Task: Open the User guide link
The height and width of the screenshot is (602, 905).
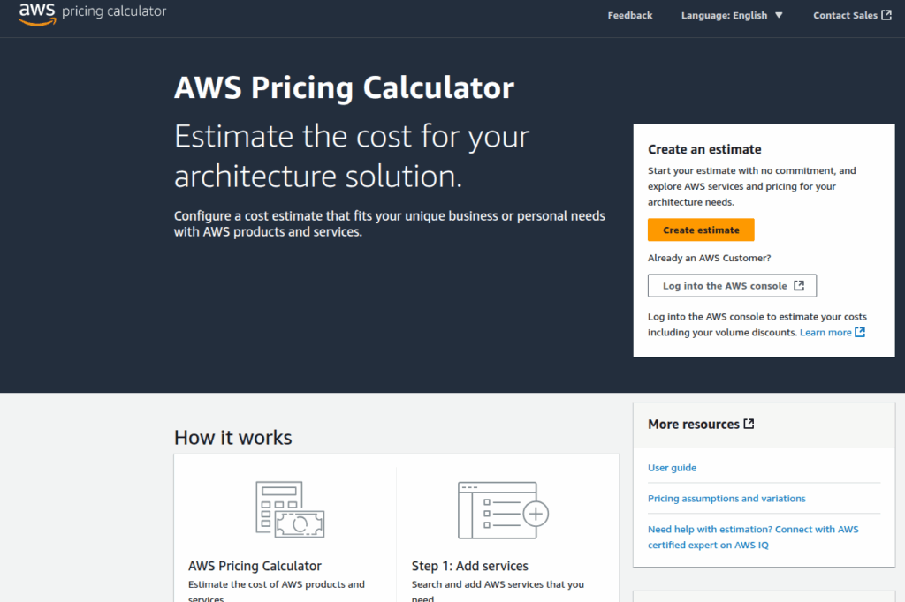Action: [x=672, y=467]
